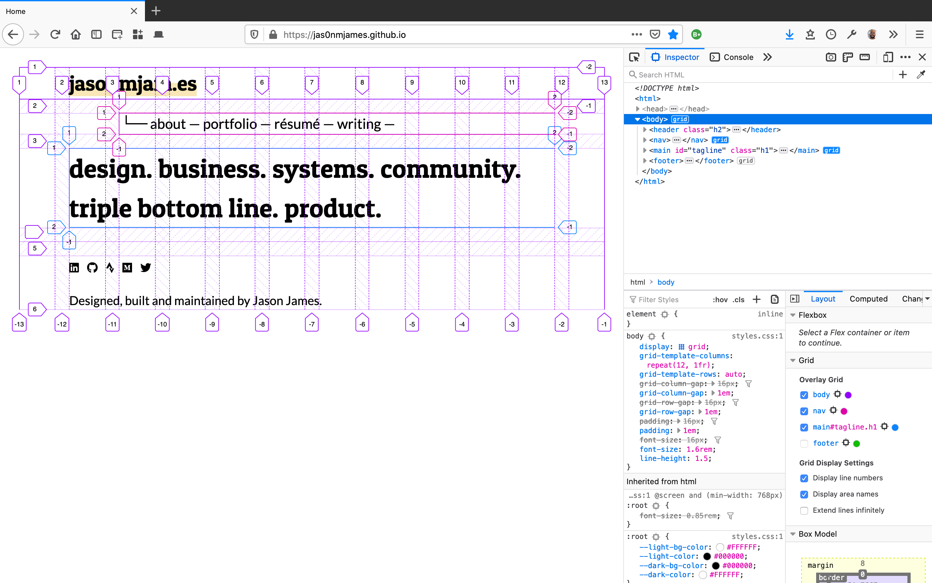Take a screenshot with the camera icon

[831, 57]
